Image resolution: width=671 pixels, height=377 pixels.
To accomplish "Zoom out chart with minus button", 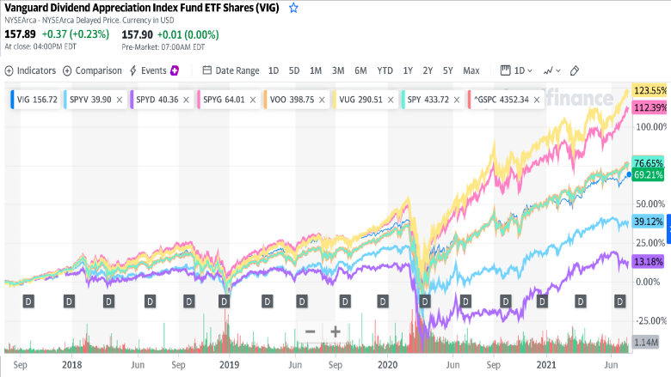I will pyautogui.click(x=311, y=331).
